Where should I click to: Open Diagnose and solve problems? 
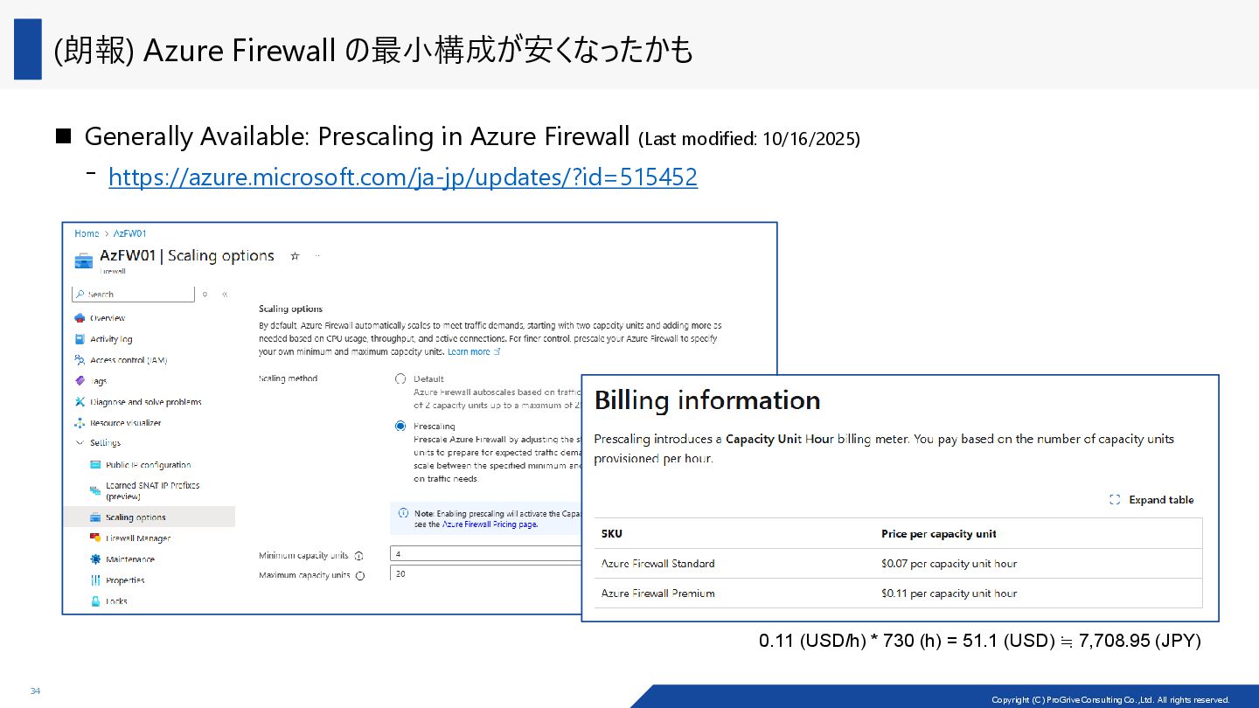coord(146,402)
